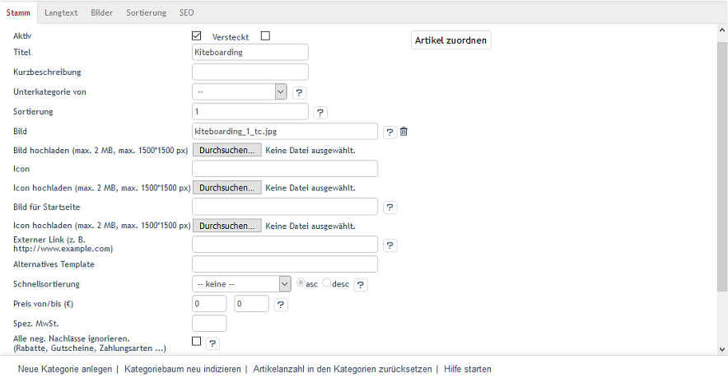Switch to the Langtext tab
728x383 pixels.
click(x=61, y=12)
